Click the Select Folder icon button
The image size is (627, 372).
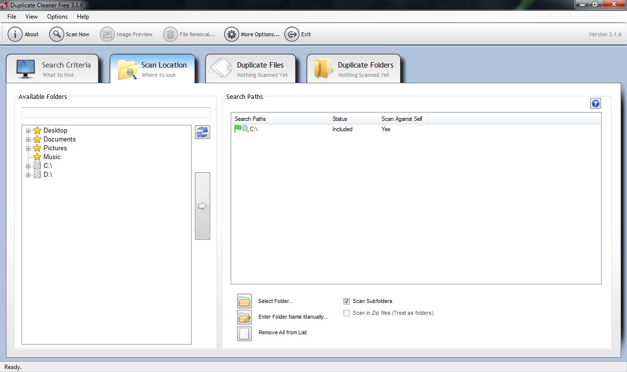click(x=244, y=302)
